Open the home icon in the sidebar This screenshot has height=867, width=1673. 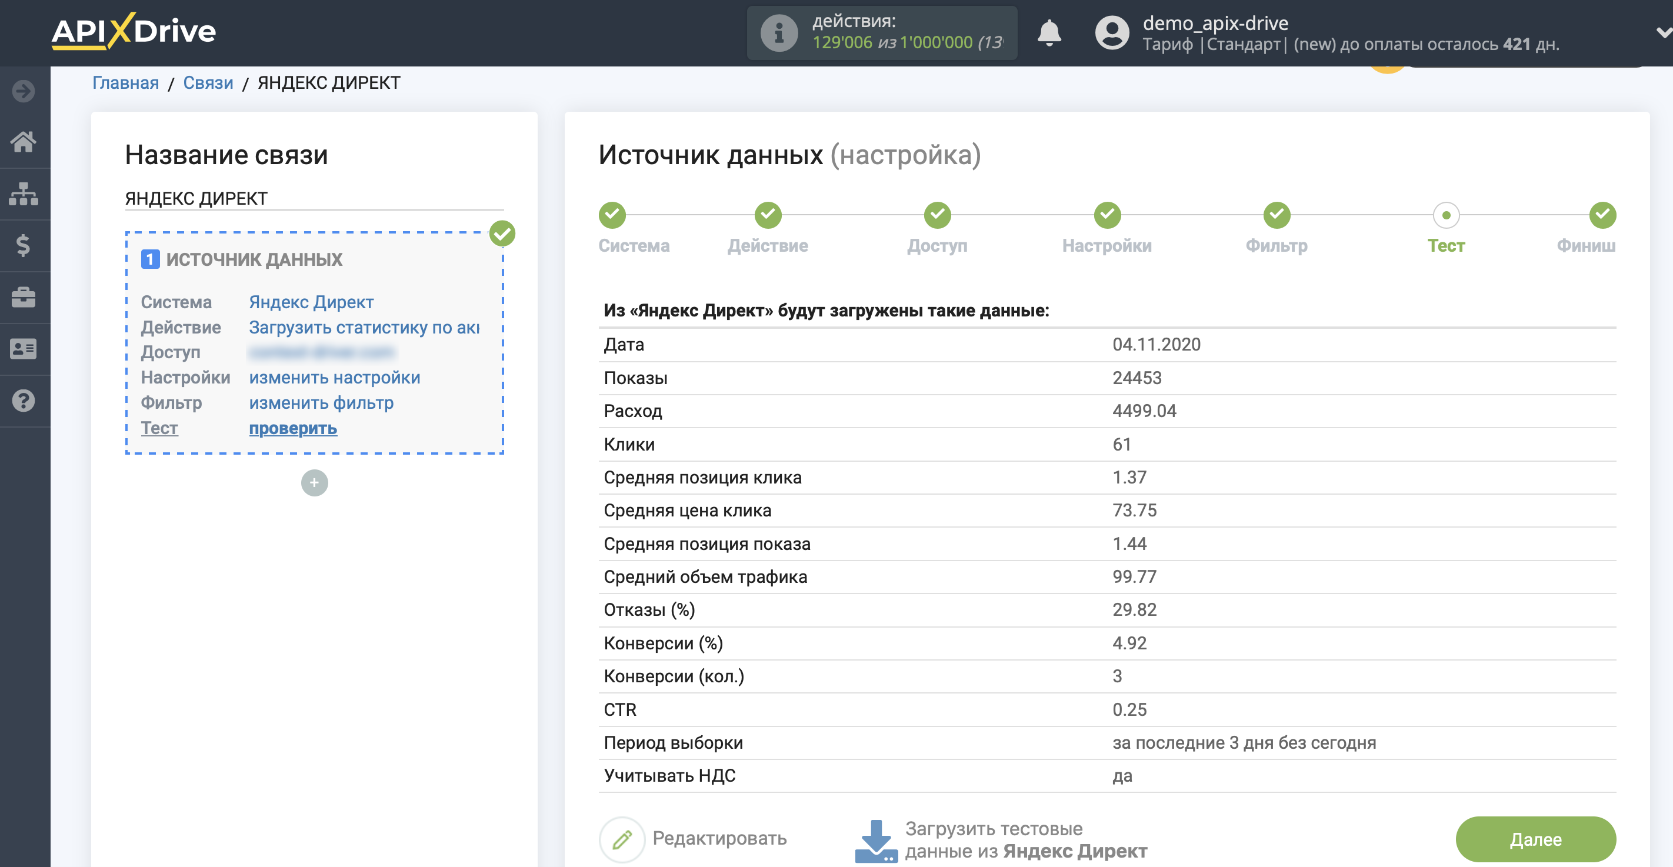(24, 142)
